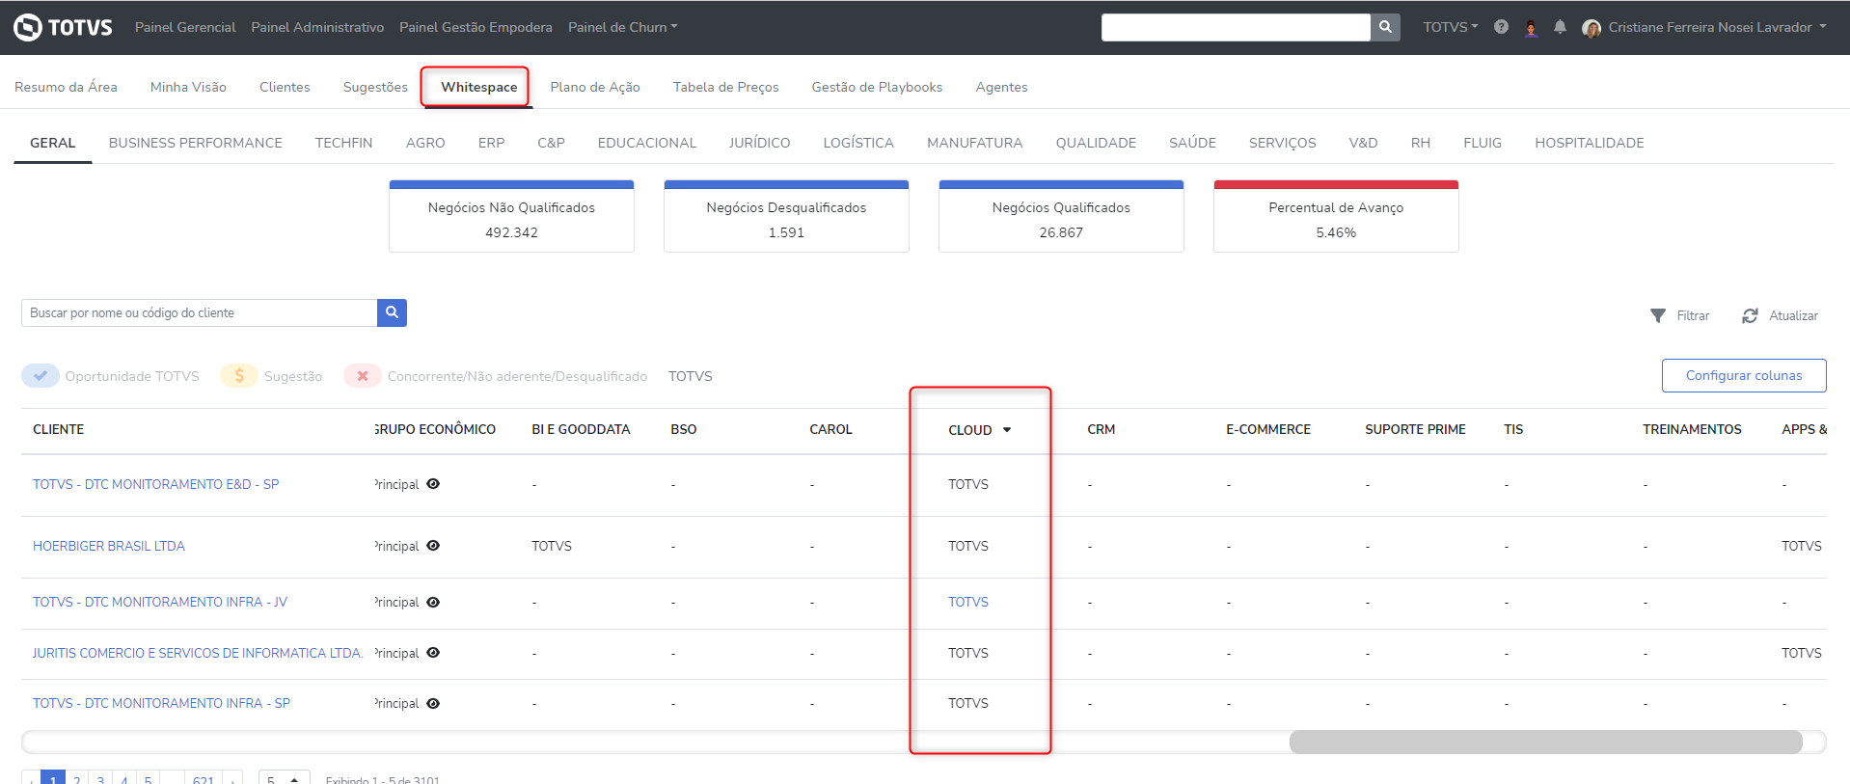Open the Clientes page
The height and width of the screenshot is (784, 1850).
tap(285, 87)
